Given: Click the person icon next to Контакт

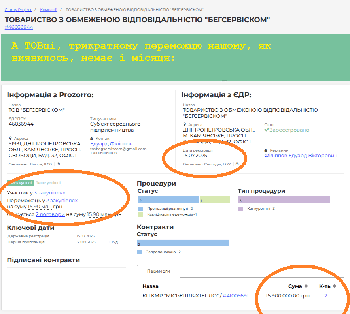Looking at the screenshot, I should point(92,139).
